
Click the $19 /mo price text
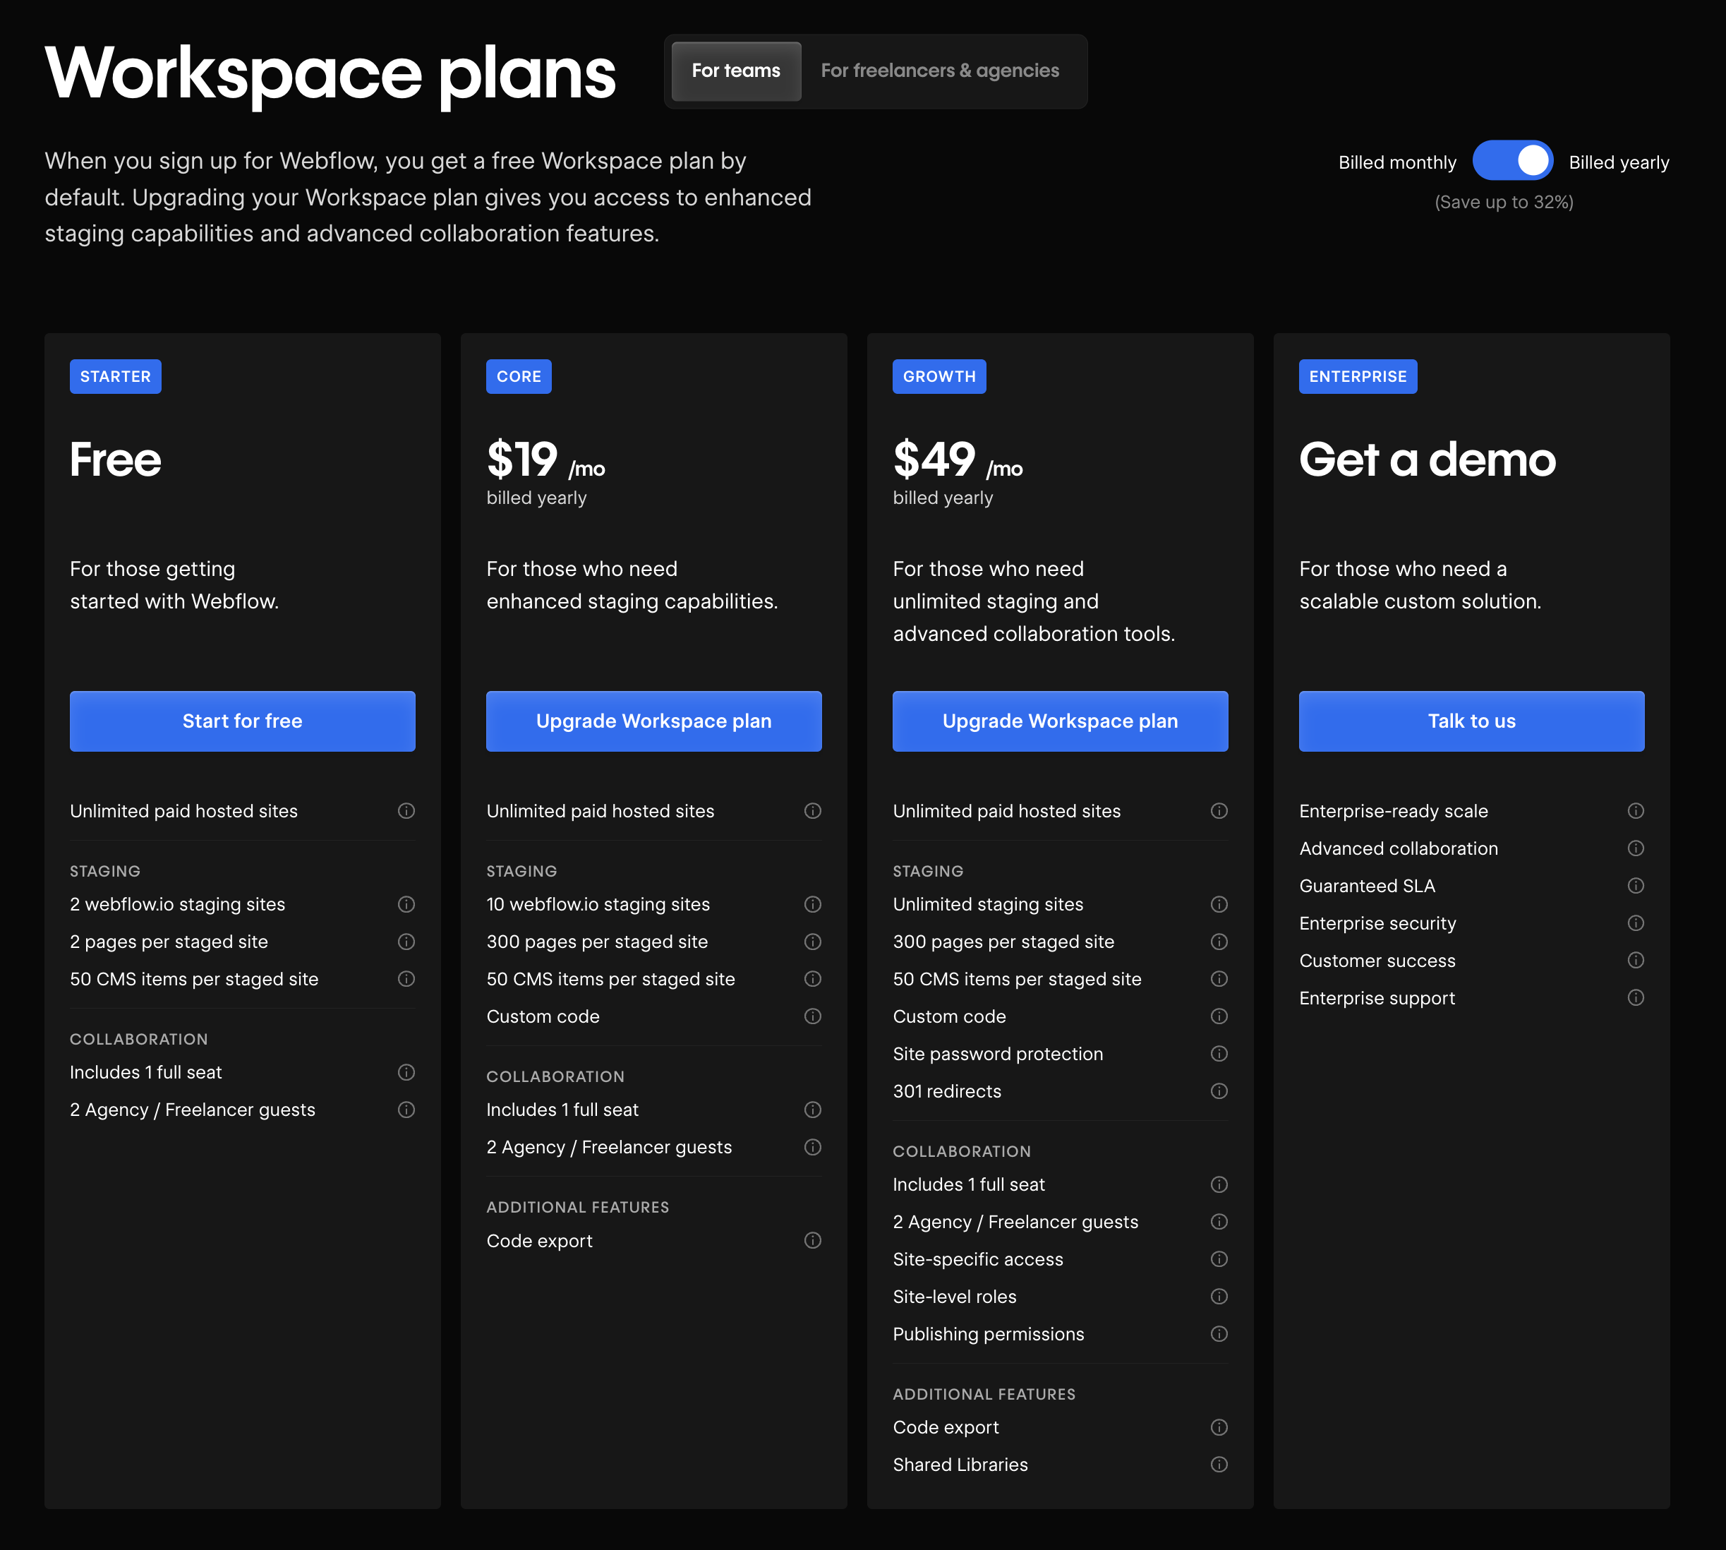[546, 460]
